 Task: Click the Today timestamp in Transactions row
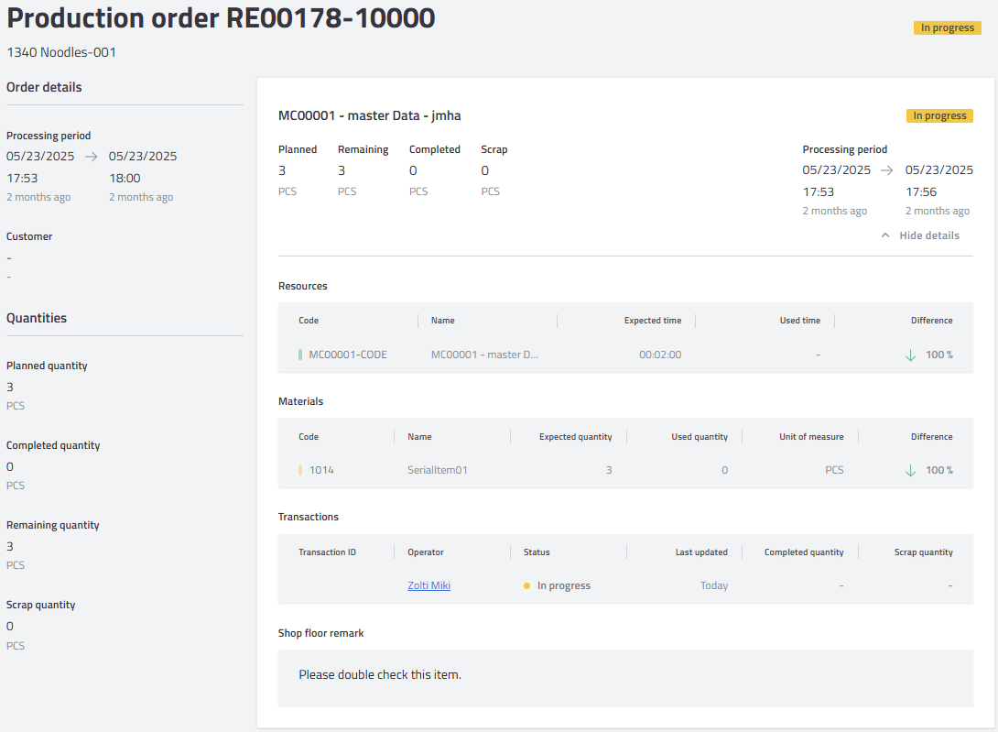point(714,585)
